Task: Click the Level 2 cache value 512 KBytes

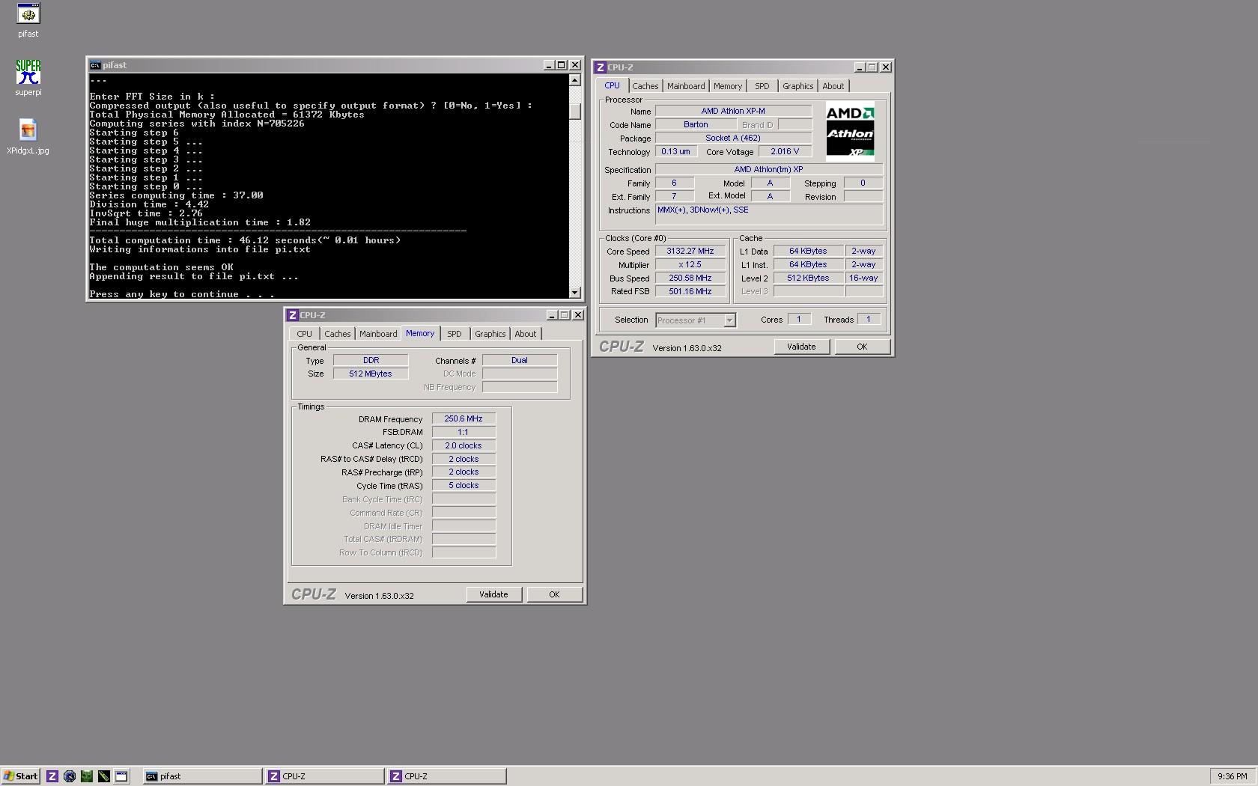Action: point(808,278)
